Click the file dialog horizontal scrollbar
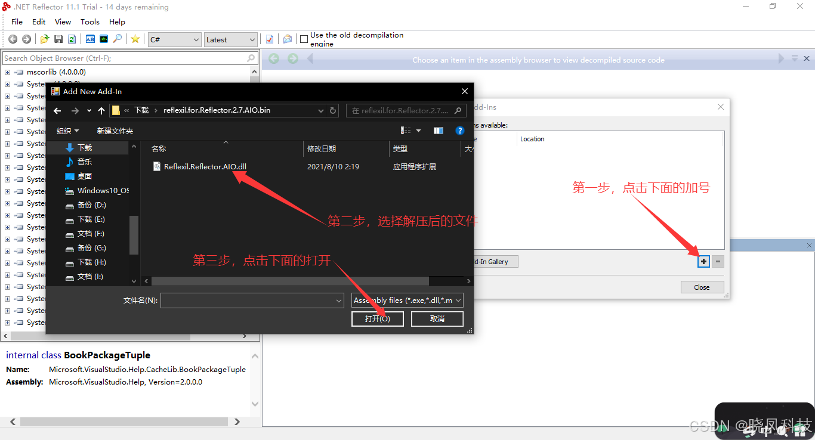The width and height of the screenshot is (815, 440). point(289,281)
